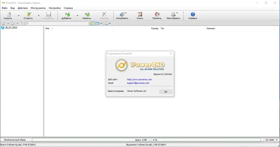This screenshot has height=147, width=280.
Task: Click OK in the About PowerISO dialog
Action: click(x=166, y=92)
